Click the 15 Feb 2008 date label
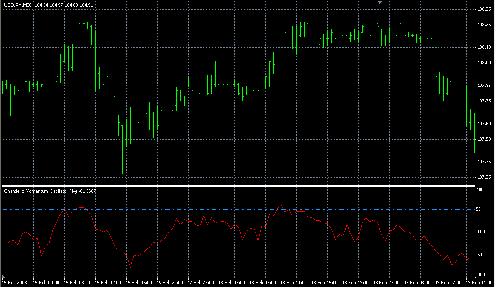This screenshot has width=495, height=287. click(x=15, y=283)
